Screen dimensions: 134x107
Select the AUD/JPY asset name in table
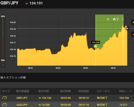[x=22, y=105]
